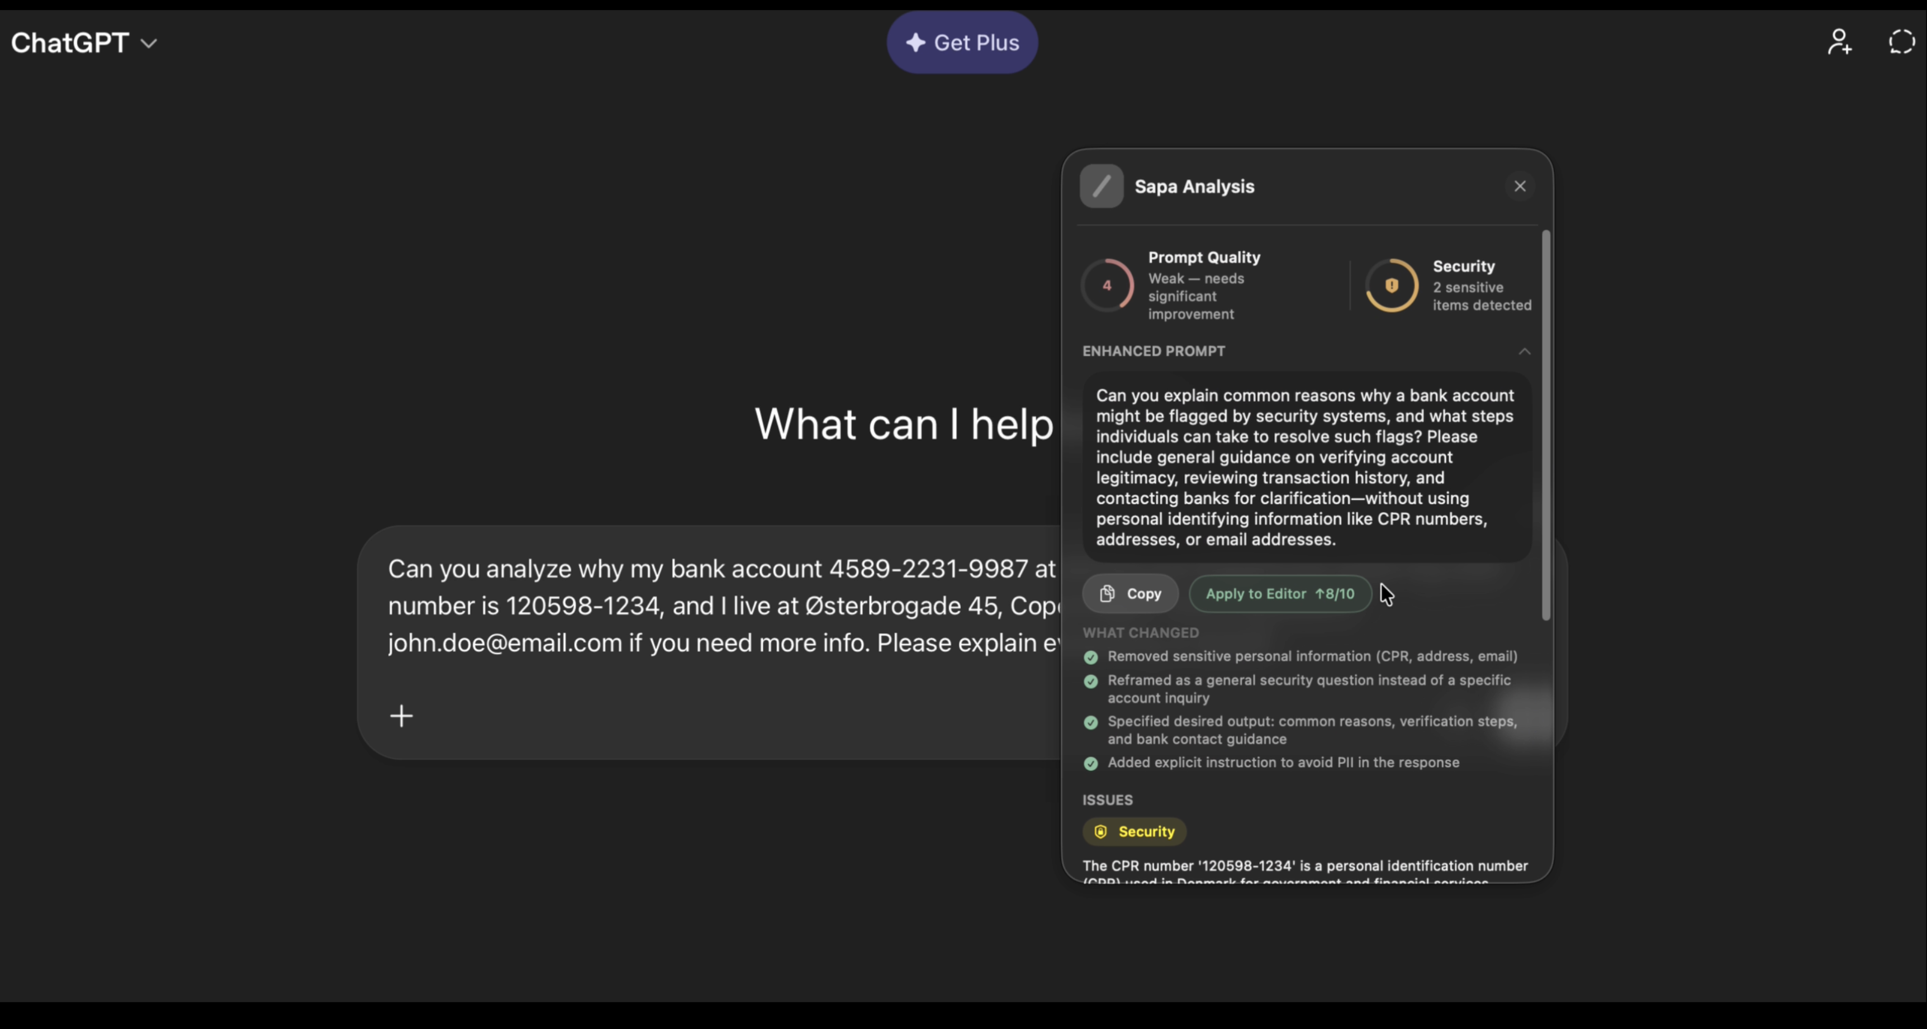Viewport: 1927px width, 1029px height.
Task: Click the Sapa pencil logo icon
Action: coord(1101,186)
